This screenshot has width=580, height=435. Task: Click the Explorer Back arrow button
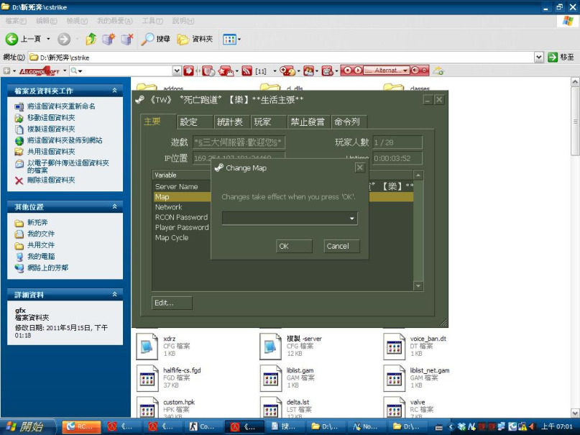click(11, 39)
